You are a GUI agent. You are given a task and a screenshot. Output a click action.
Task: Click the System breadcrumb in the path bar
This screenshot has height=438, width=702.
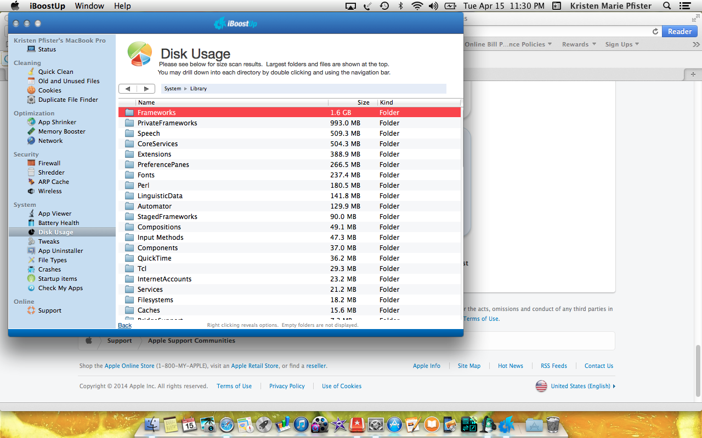173,89
